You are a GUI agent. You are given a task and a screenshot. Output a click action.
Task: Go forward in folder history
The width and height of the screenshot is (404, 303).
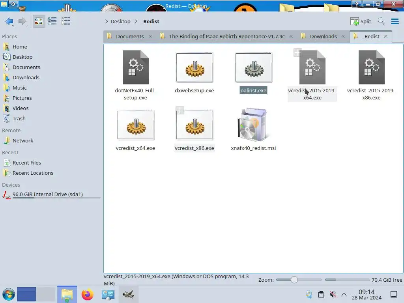pos(22,21)
